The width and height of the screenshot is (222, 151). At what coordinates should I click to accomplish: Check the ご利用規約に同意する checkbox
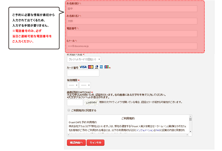pyautogui.click(x=69, y=110)
